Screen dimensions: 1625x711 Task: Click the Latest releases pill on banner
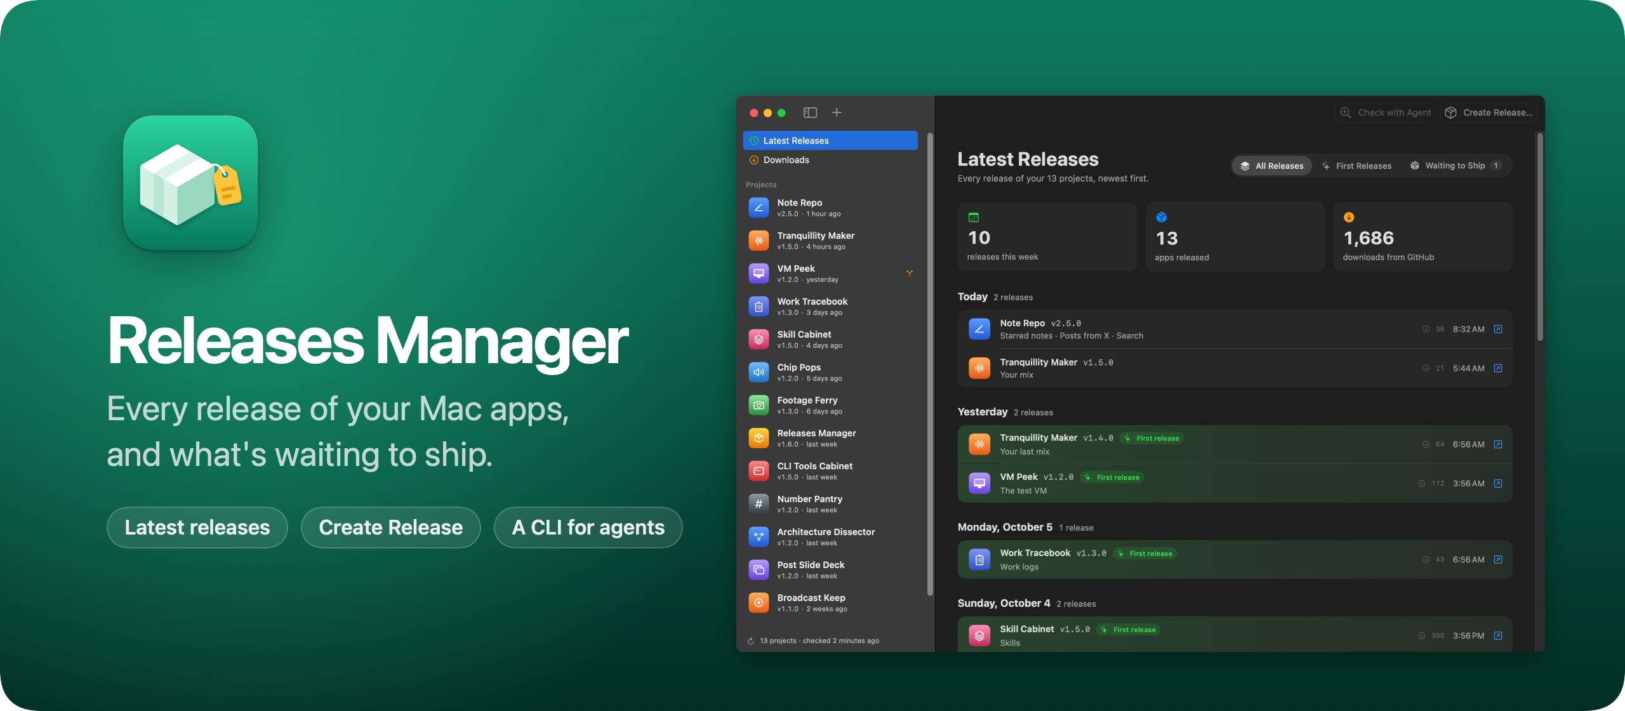point(197,528)
